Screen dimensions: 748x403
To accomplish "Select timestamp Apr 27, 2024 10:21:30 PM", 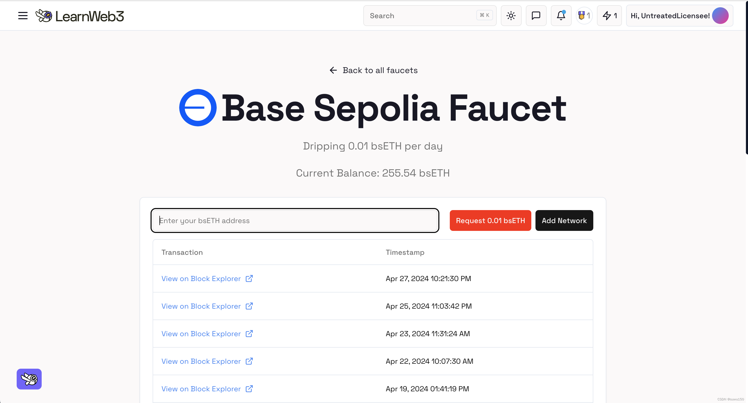I will 428,278.
